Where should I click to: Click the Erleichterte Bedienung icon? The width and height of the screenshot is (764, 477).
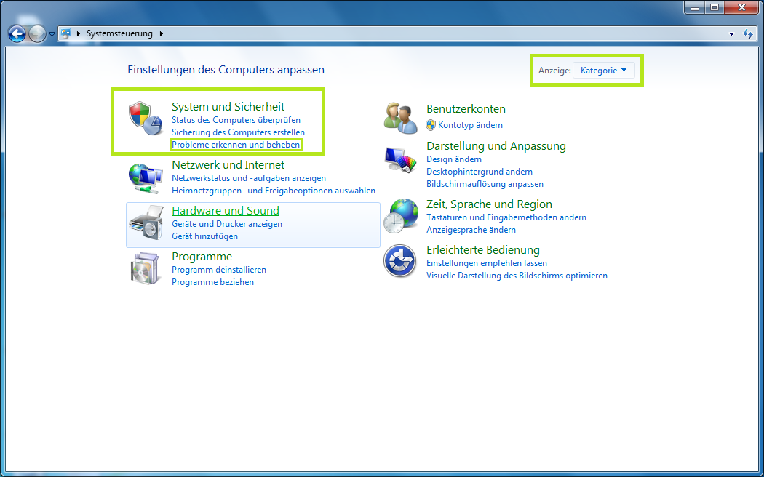[x=399, y=261]
